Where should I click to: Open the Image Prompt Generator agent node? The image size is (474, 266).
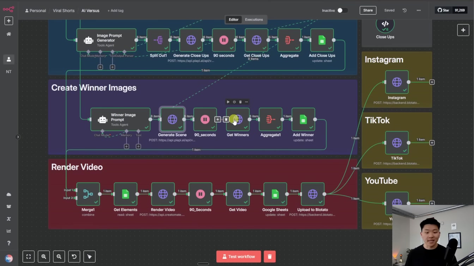[x=106, y=40]
